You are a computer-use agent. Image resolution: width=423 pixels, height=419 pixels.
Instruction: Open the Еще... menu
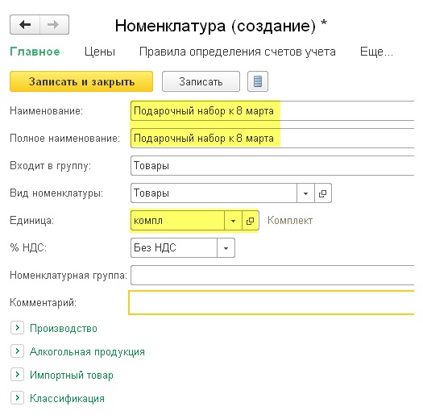tap(376, 52)
